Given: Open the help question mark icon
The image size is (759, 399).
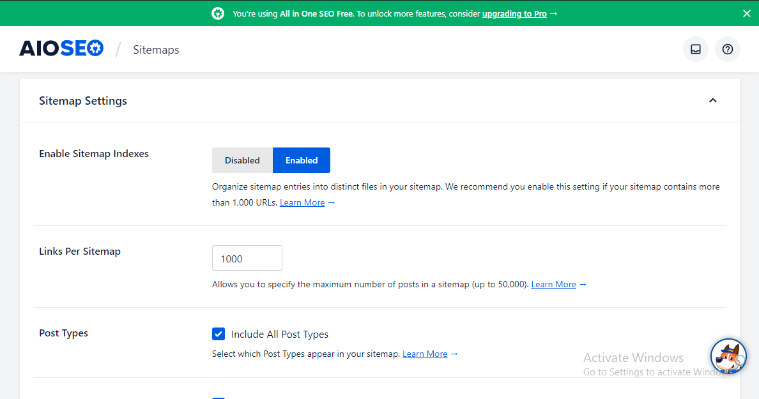Looking at the screenshot, I should 728,49.
